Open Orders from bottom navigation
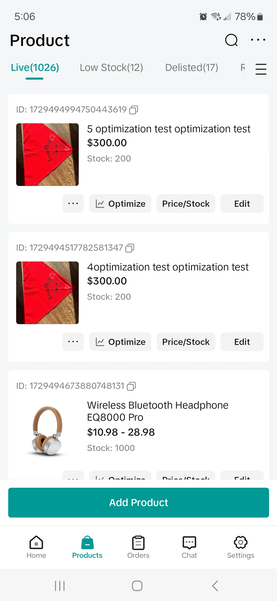 138,547
